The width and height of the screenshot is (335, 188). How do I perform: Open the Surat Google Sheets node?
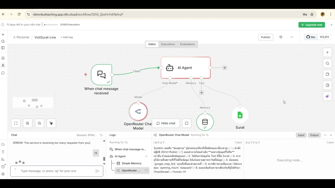point(240,115)
